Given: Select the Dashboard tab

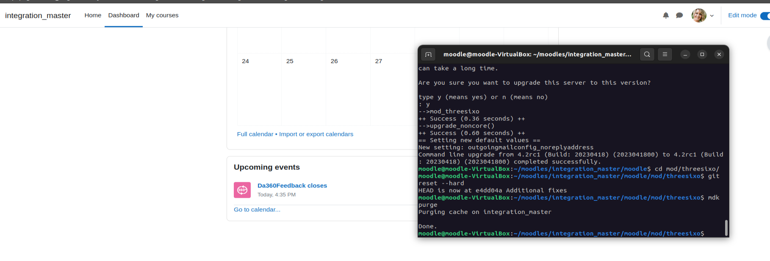Looking at the screenshot, I should (124, 15).
